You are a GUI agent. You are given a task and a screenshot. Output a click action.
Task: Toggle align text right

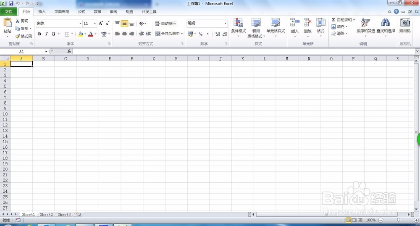[x=131, y=34]
